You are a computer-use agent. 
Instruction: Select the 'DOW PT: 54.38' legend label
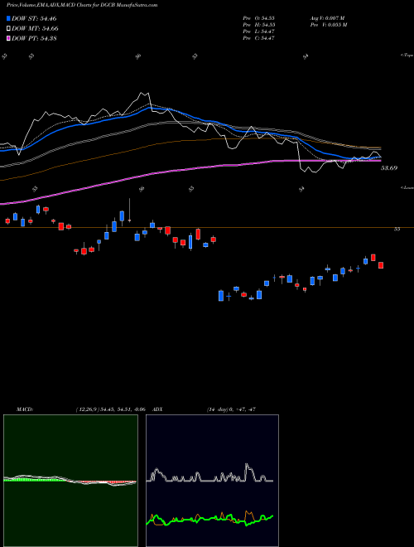(x=34, y=38)
